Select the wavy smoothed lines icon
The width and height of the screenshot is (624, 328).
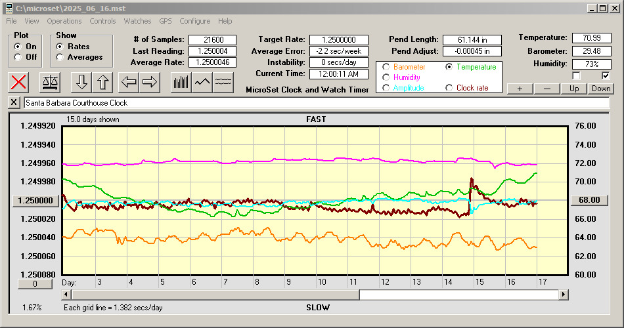point(223,82)
